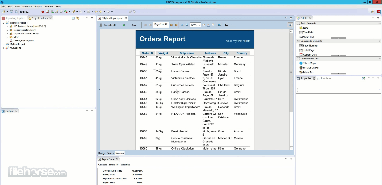Zoom out on the report preview
The image size is (382, 185).
coord(187,25)
